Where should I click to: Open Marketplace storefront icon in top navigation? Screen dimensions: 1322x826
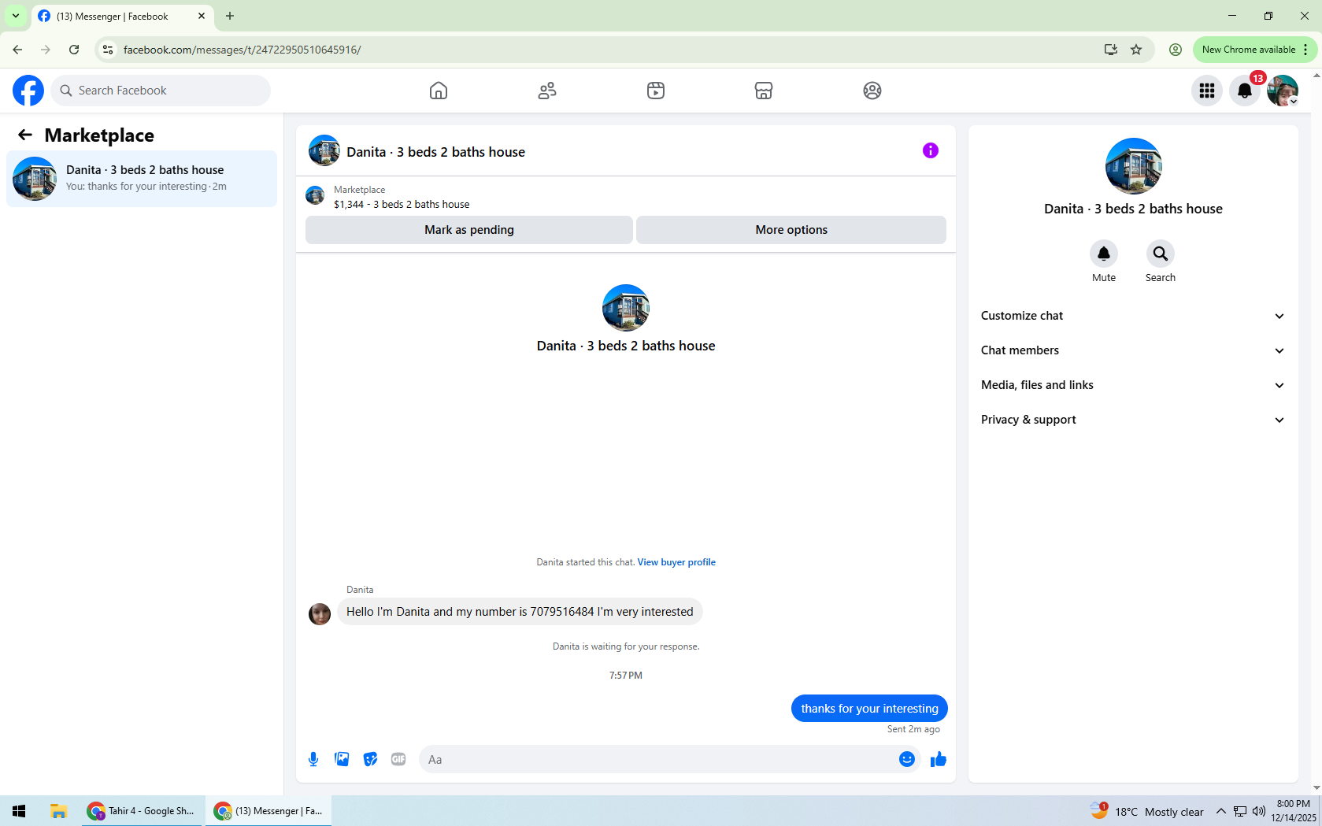(764, 91)
